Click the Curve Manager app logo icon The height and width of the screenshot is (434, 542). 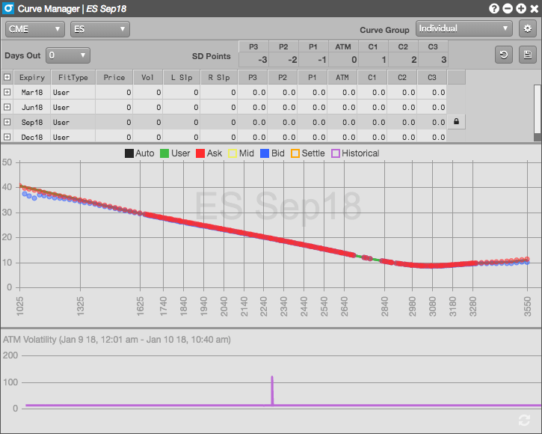point(8,9)
